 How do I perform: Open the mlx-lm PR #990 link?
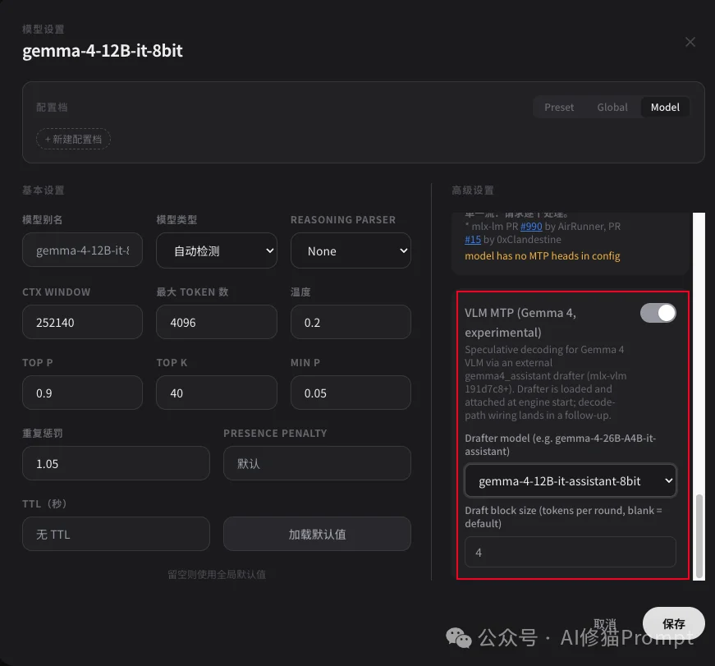531,227
